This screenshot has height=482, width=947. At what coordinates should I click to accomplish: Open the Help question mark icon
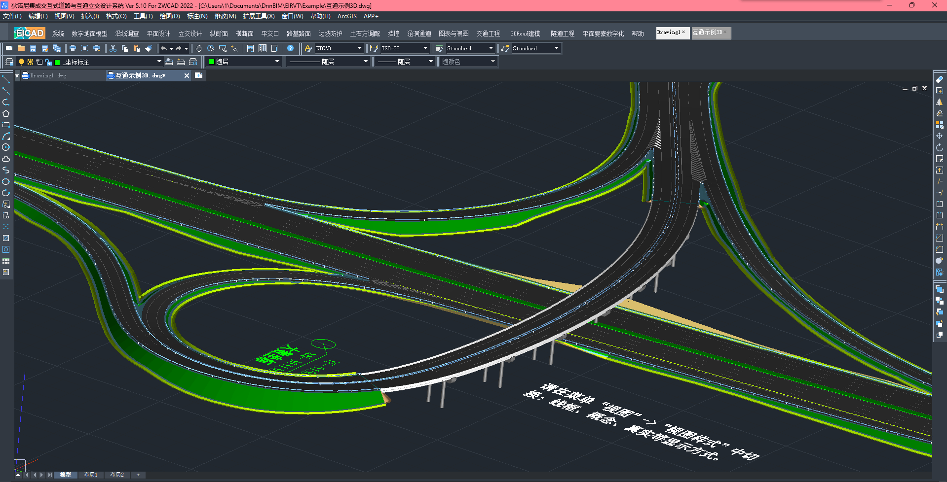(291, 48)
